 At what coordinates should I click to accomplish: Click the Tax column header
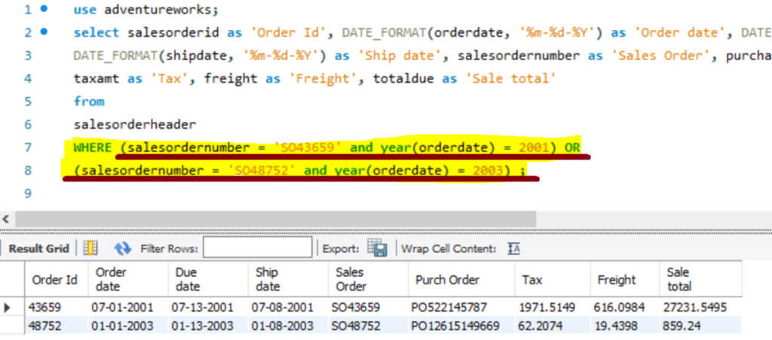(x=553, y=280)
